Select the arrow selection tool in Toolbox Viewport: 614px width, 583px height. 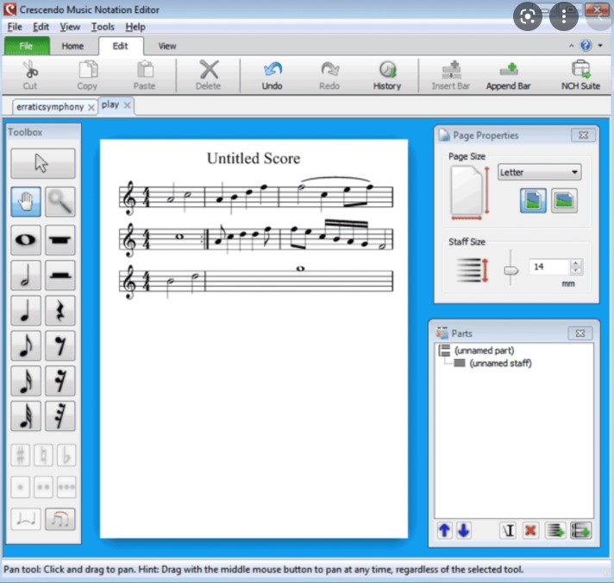42,163
